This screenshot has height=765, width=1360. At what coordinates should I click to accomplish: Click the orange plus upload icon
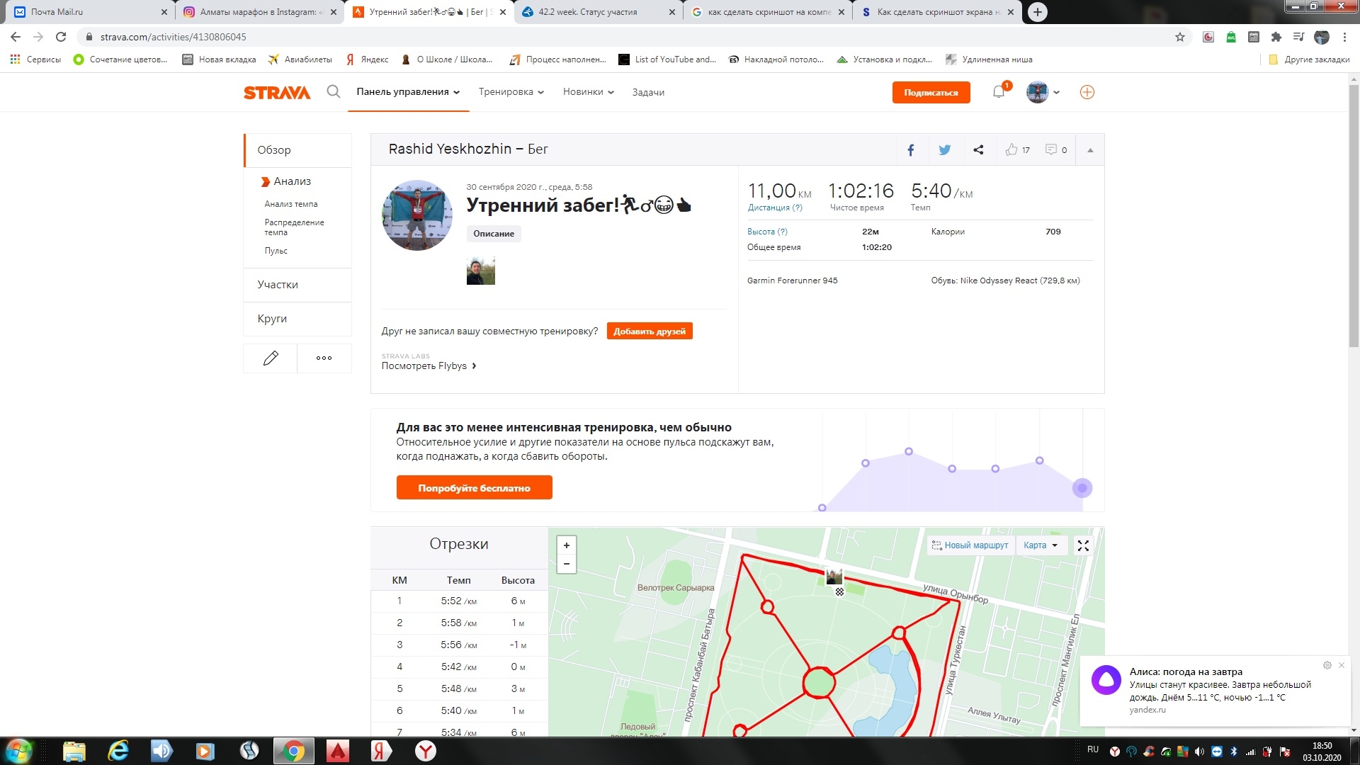1087,92
